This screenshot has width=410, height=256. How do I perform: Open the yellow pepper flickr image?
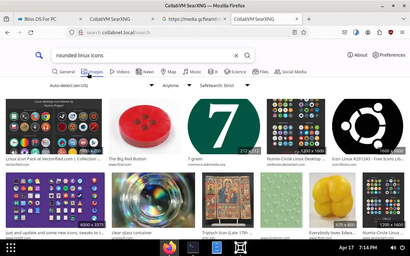[332, 200]
